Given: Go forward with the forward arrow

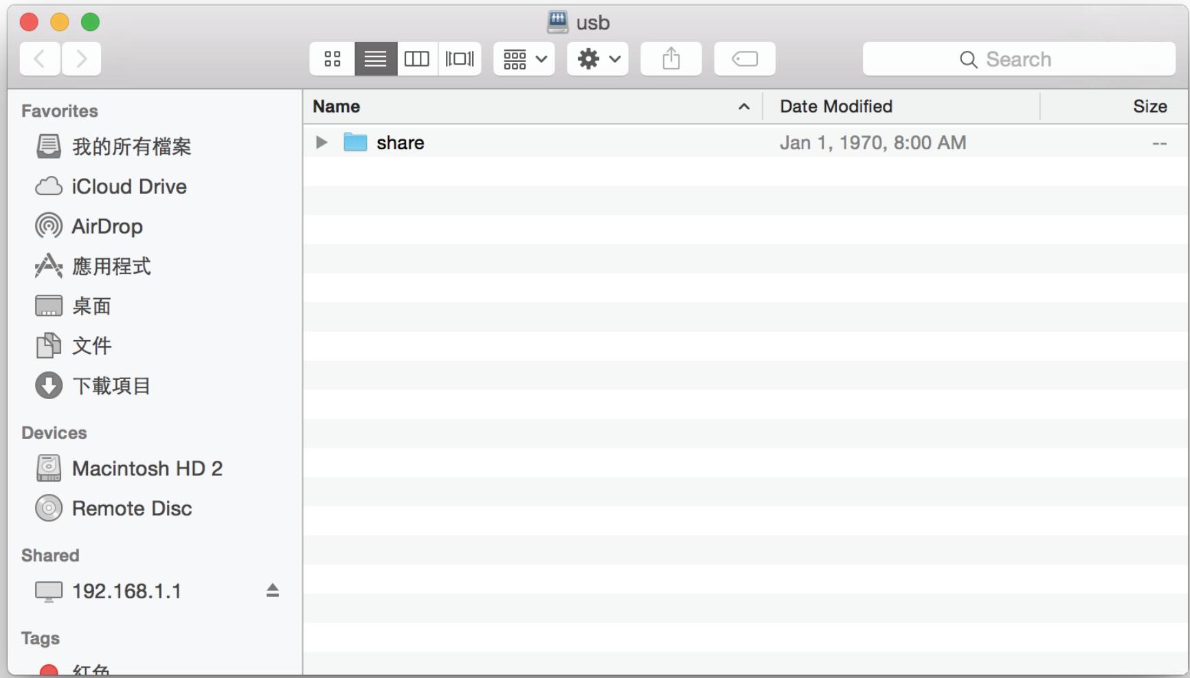Looking at the screenshot, I should (82, 59).
